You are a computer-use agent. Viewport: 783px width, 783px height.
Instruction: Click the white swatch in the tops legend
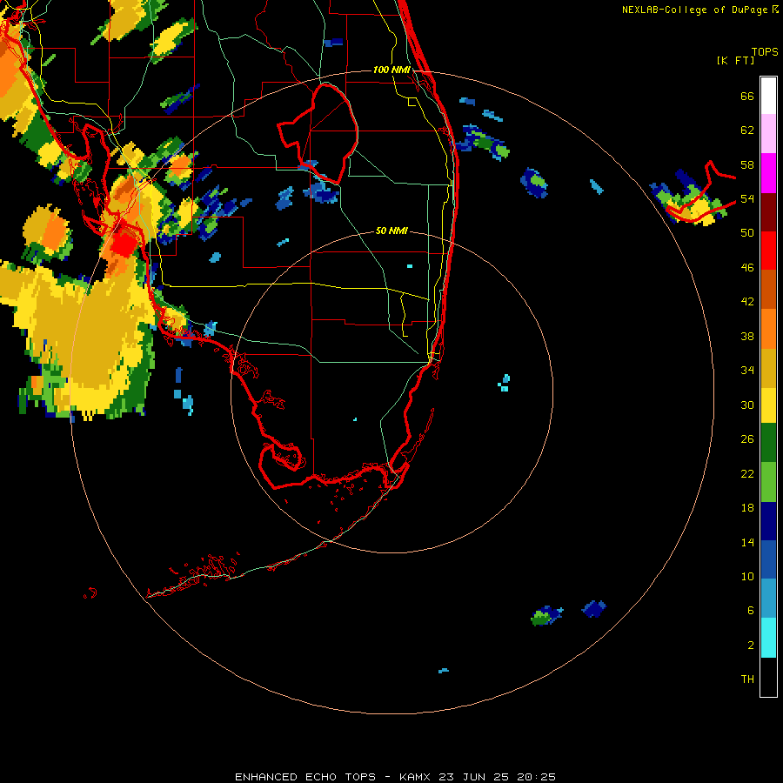coord(768,96)
